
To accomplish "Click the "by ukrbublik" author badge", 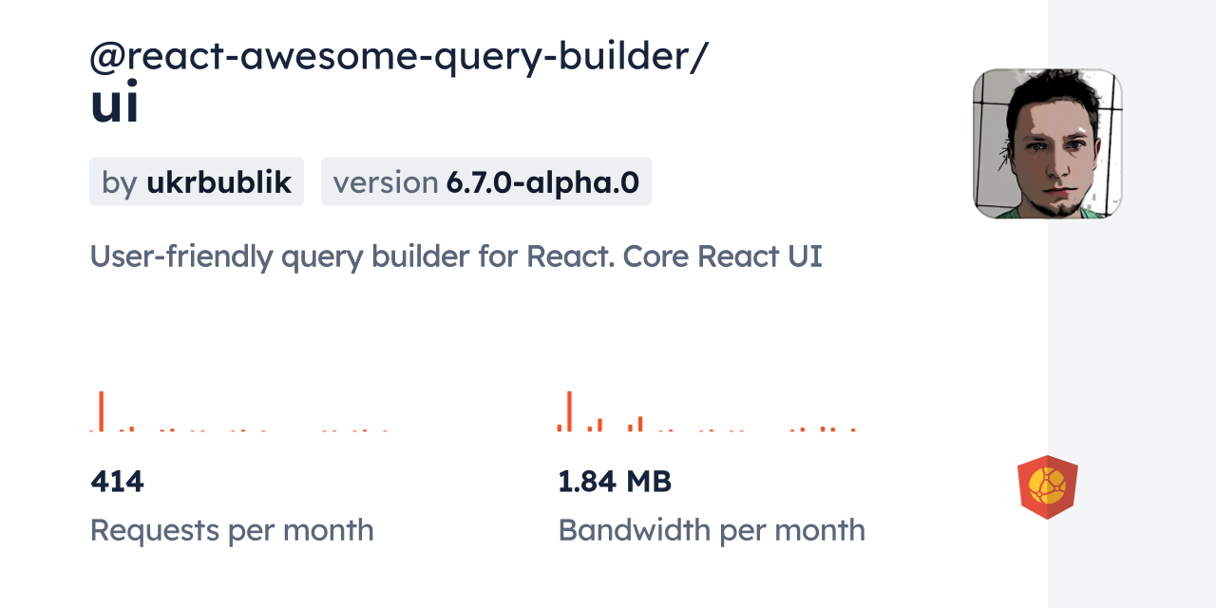I will click(197, 181).
